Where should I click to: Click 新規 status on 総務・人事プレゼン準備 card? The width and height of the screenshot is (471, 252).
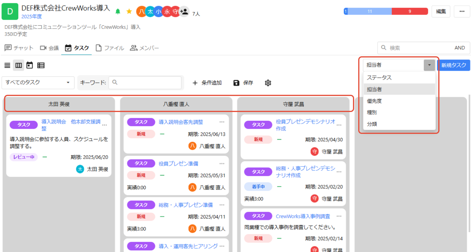141,217
